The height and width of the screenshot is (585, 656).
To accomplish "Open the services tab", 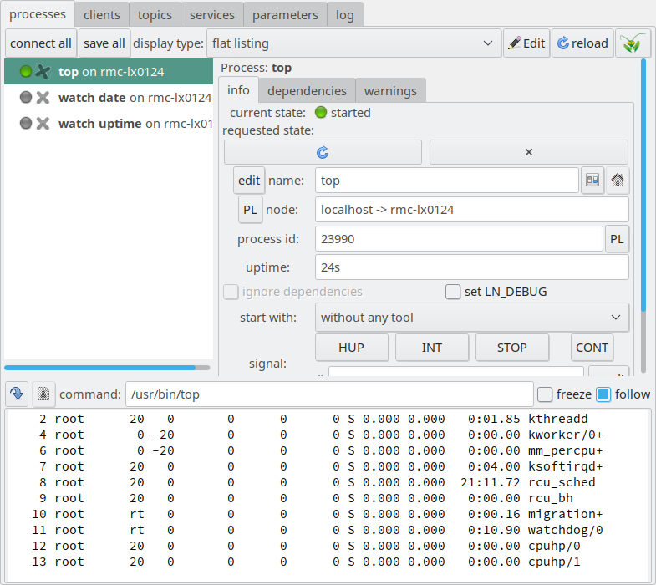I will [x=212, y=15].
